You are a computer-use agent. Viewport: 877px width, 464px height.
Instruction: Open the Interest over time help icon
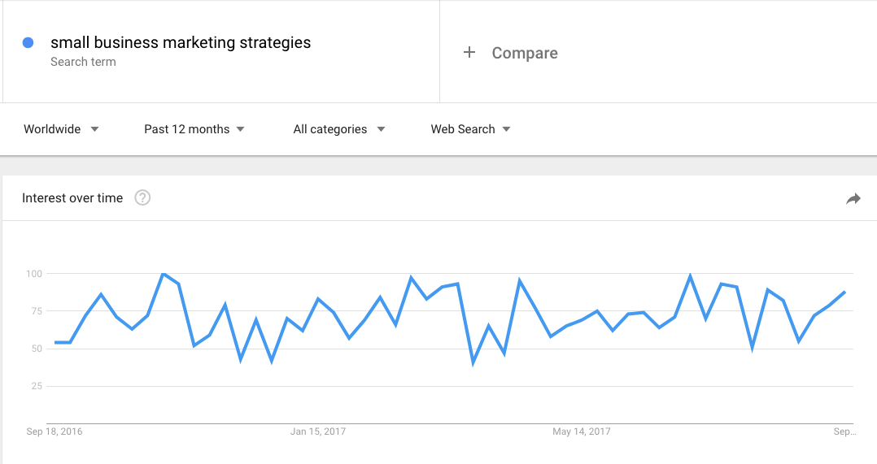(142, 197)
